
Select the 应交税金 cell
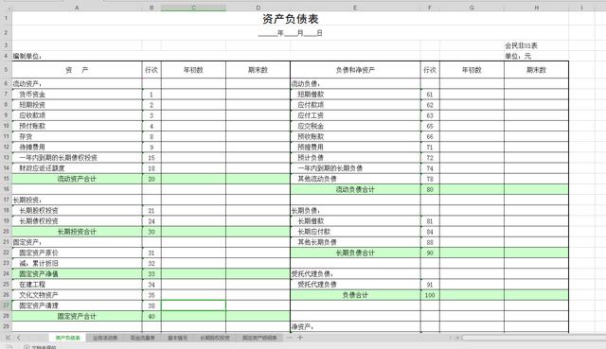click(x=355, y=126)
